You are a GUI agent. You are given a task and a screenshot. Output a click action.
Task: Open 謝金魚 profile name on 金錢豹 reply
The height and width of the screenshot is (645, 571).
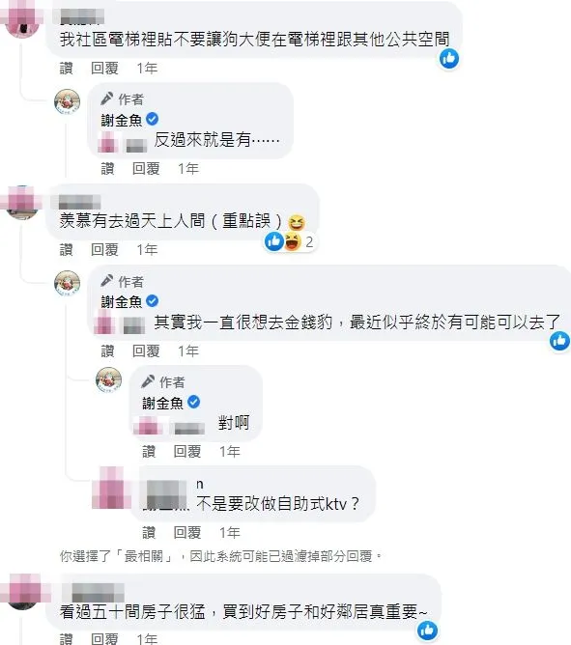pyautogui.click(x=122, y=301)
